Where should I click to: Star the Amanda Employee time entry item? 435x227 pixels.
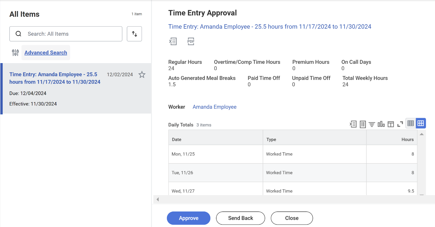pos(142,75)
